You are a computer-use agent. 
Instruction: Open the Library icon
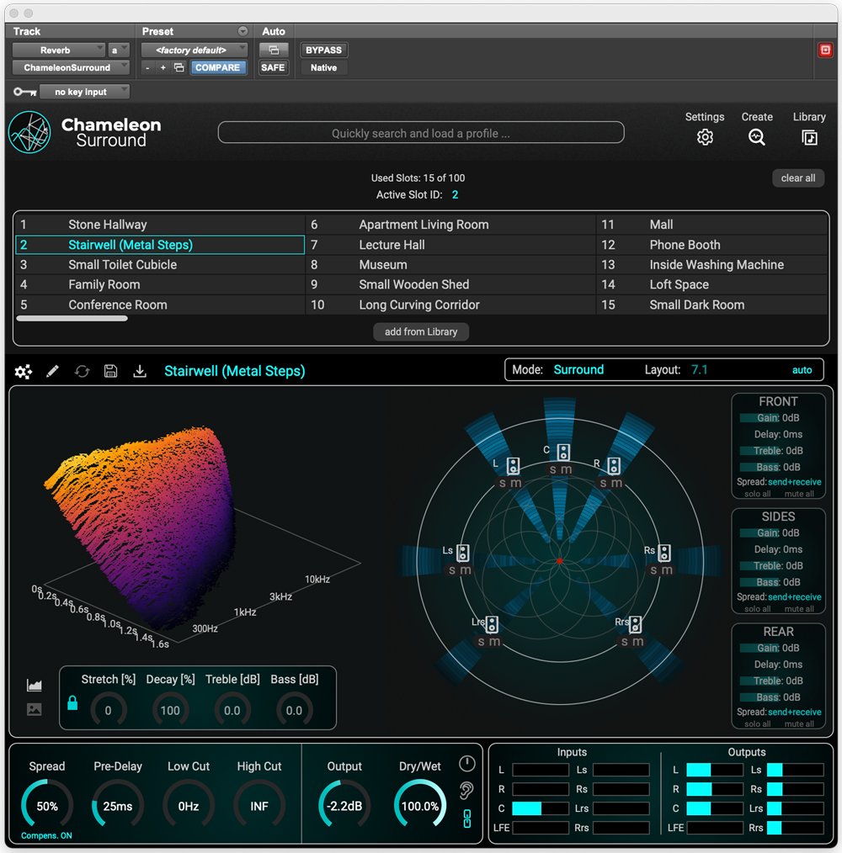pyautogui.click(x=809, y=137)
